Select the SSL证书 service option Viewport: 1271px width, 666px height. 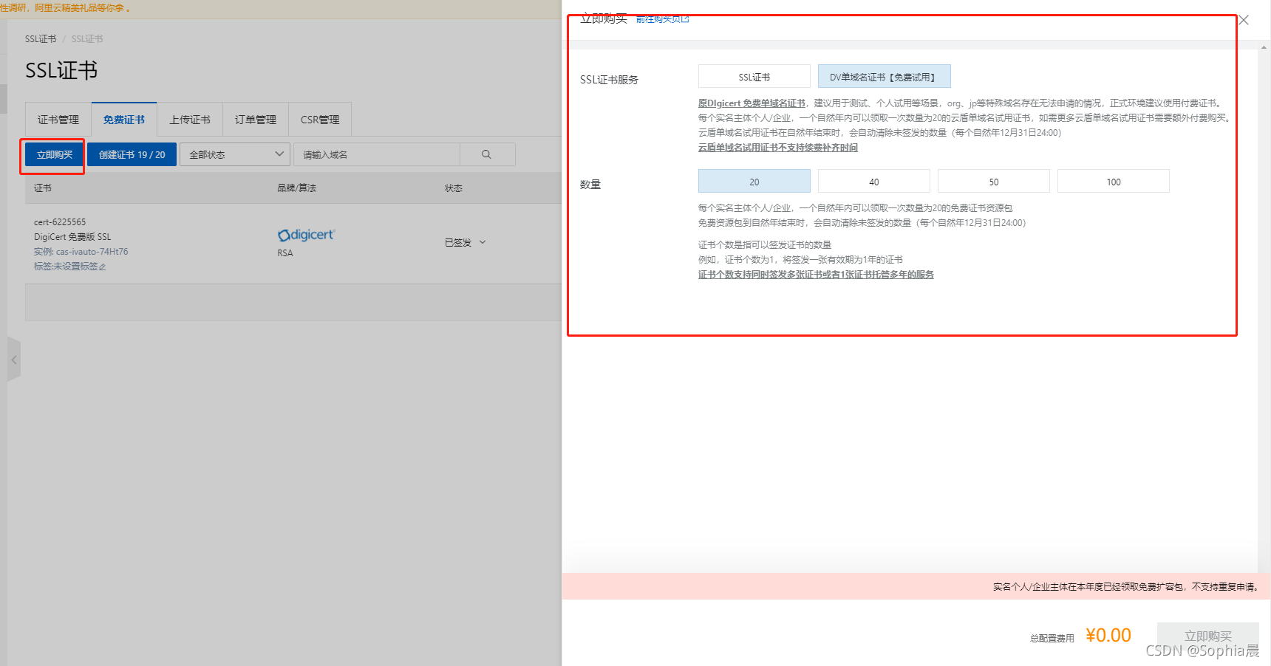coord(754,77)
